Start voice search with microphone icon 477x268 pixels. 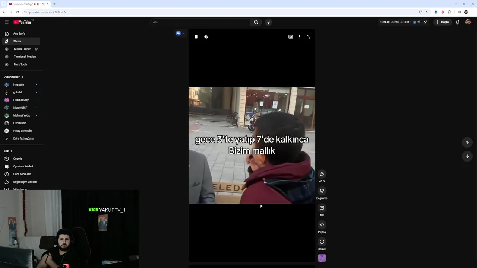[x=268, y=22]
